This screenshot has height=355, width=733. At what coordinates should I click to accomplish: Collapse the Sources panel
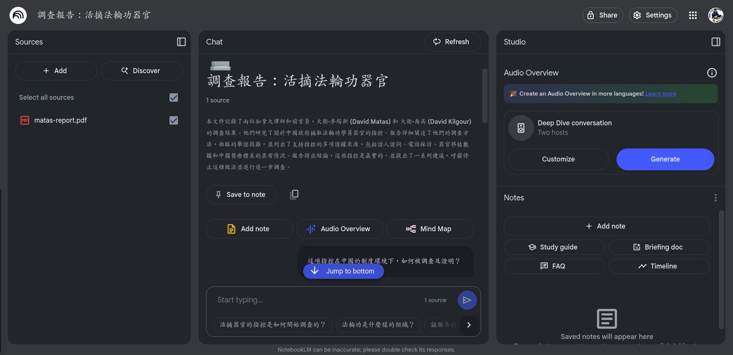pos(181,42)
